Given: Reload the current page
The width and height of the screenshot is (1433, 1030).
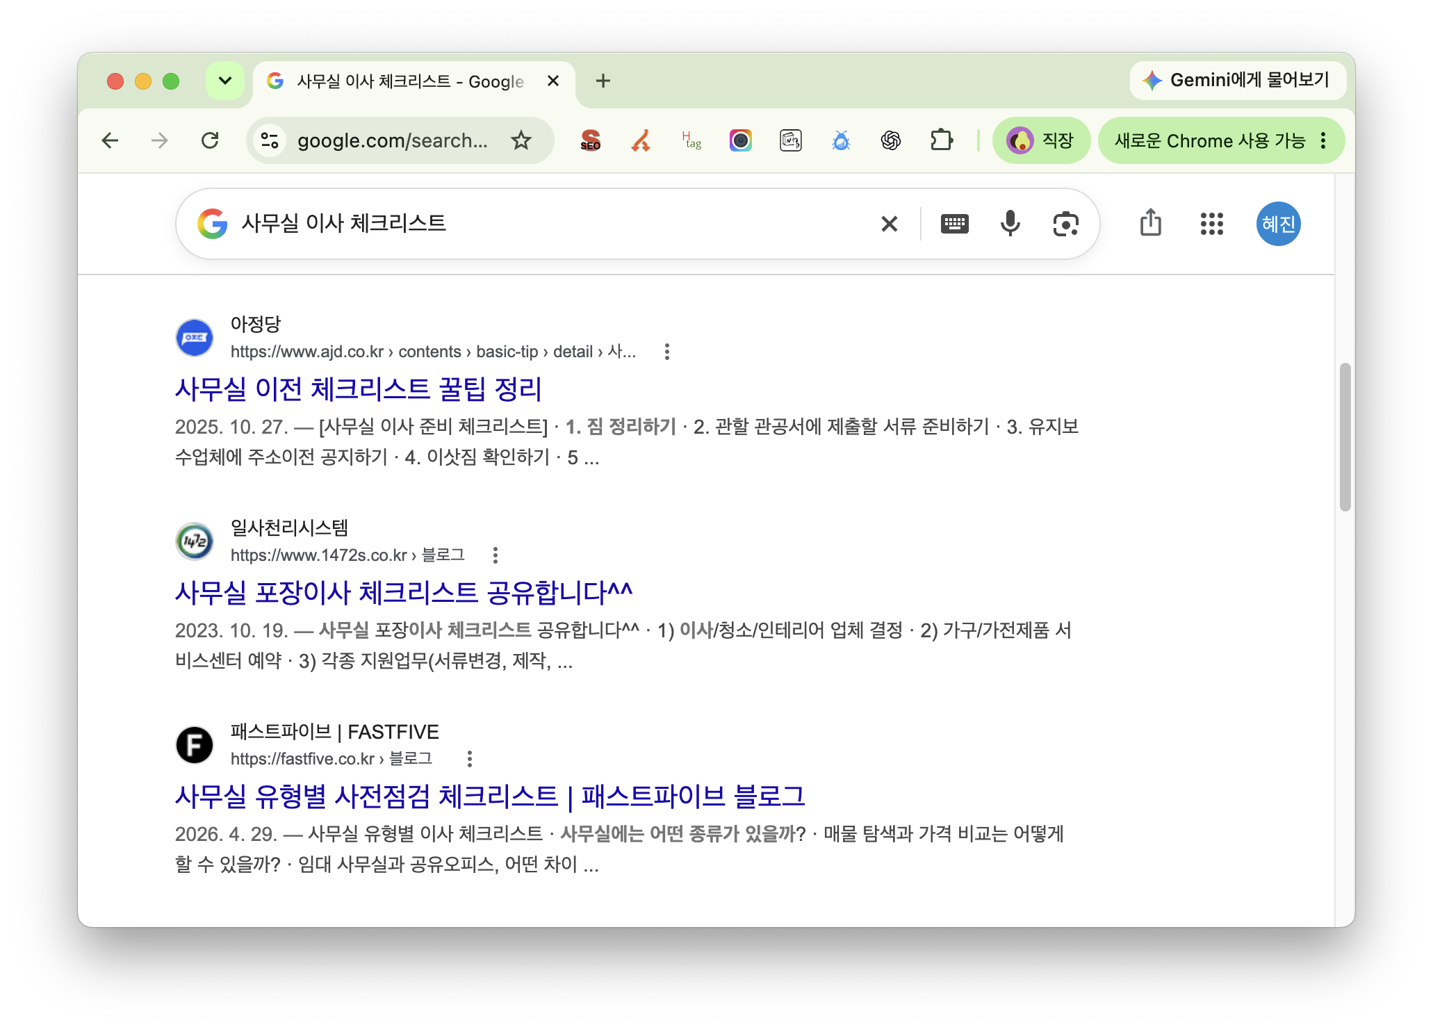Looking at the screenshot, I should pyautogui.click(x=210, y=140).
